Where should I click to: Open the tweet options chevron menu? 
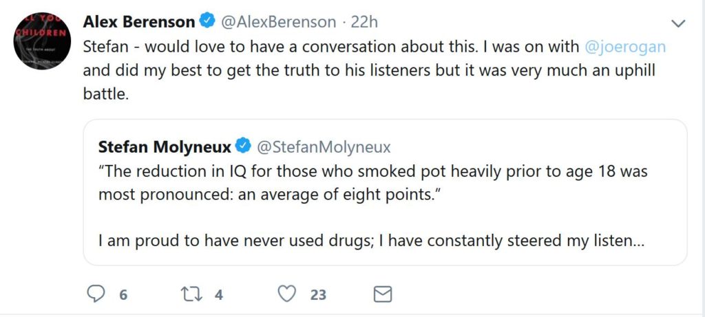point(677,23)
